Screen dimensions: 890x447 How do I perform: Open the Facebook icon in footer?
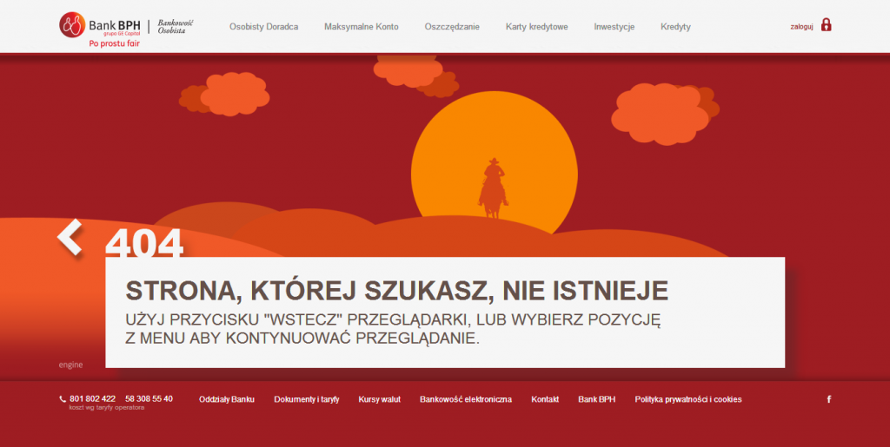pos(828,399)
